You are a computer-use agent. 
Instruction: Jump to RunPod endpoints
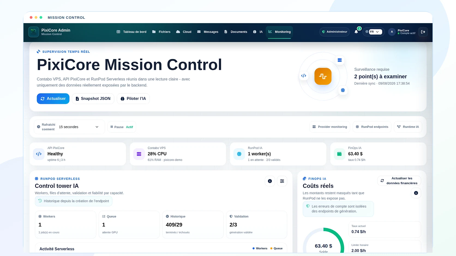point(372,127)
